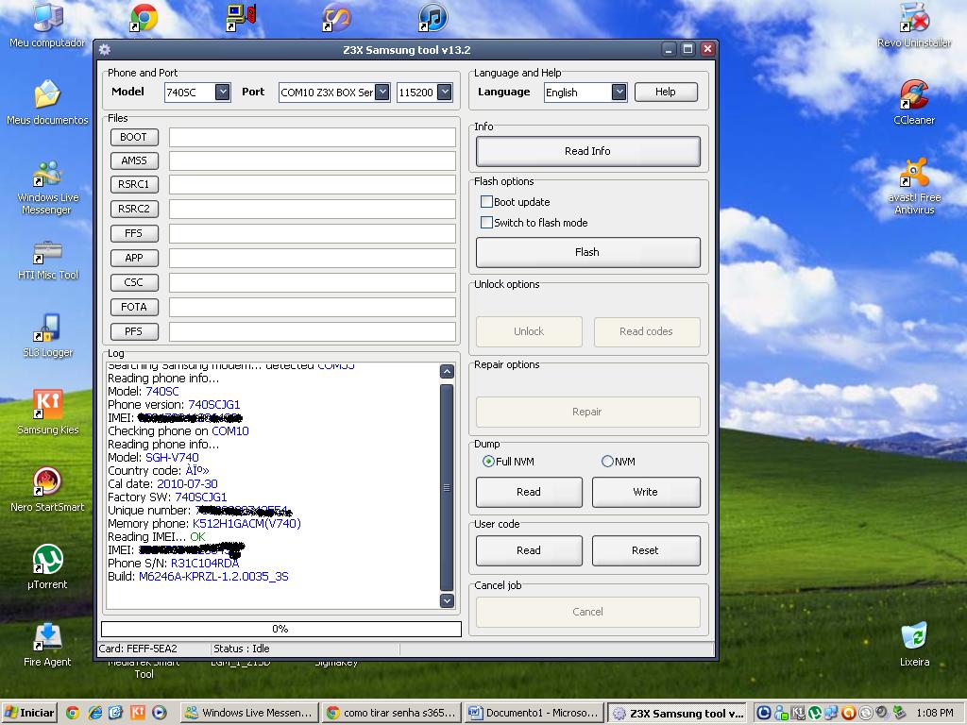Open the Lixeira recycle bin
The height and width of the screenshot is (725, 967).
coord(914,645)
